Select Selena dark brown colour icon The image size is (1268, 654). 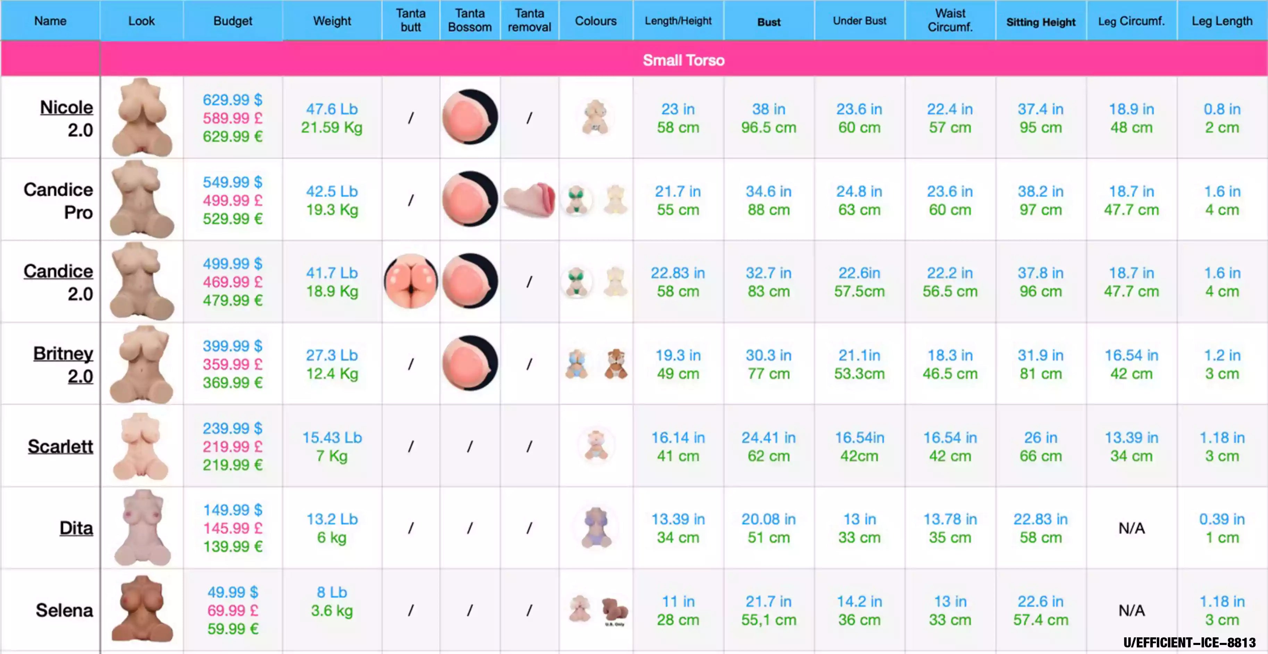pos(615,609)
